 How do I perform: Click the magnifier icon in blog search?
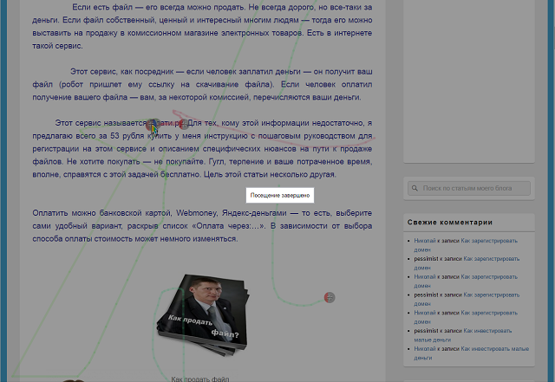pyautogui.click(x=415, y=187)
